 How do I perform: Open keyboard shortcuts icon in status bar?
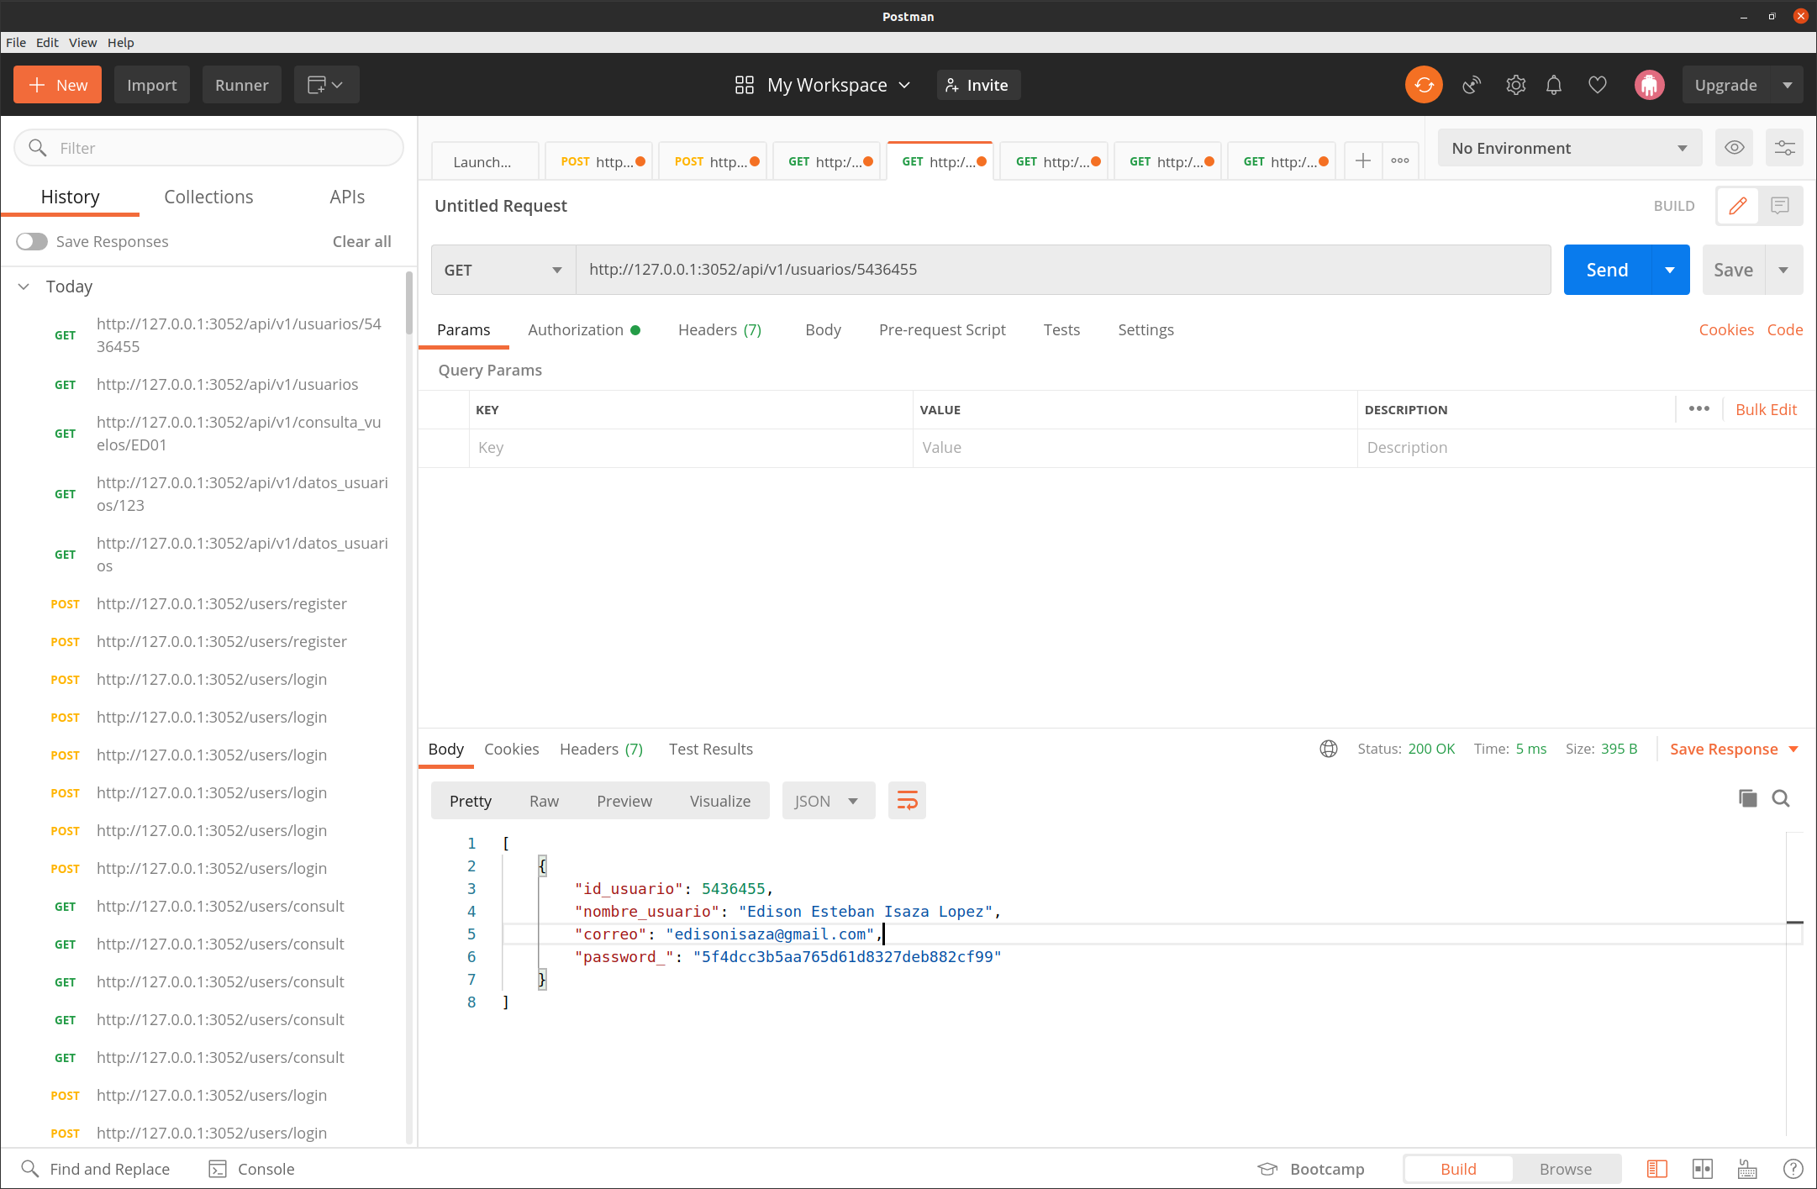tap(1747, 1169)
